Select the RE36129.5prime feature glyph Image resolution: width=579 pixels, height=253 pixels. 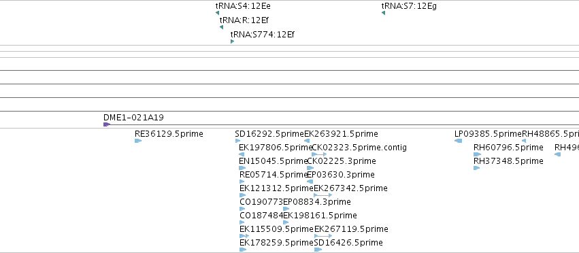tap(138, 141)
